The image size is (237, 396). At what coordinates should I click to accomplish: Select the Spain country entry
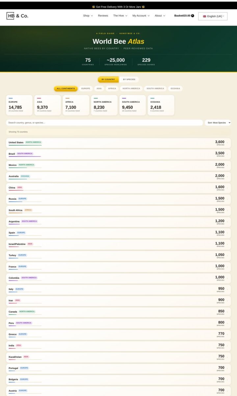point(118,233)
